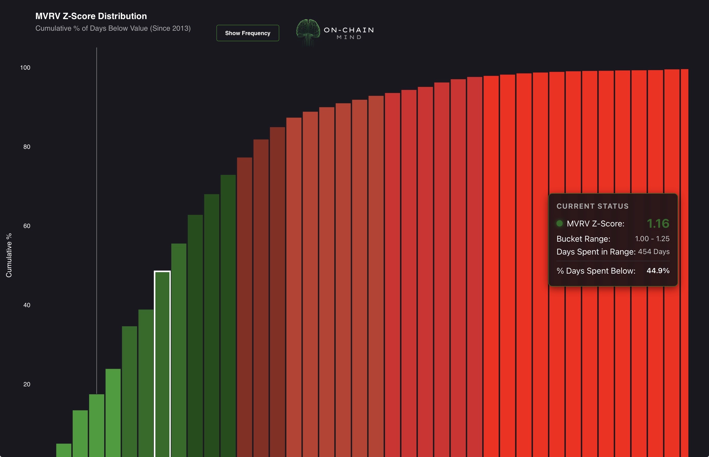The image size is (709, 457).
Task: Click the 1.16 Z-Score value
Action: point(658,223)
